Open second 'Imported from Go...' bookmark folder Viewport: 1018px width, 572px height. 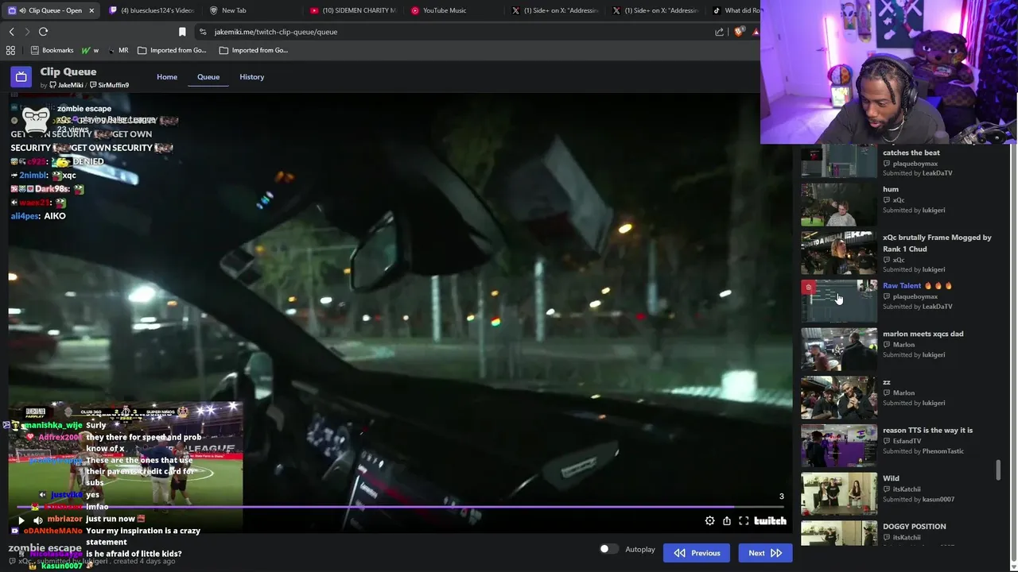pyautogui.click(x=253, y=50)
